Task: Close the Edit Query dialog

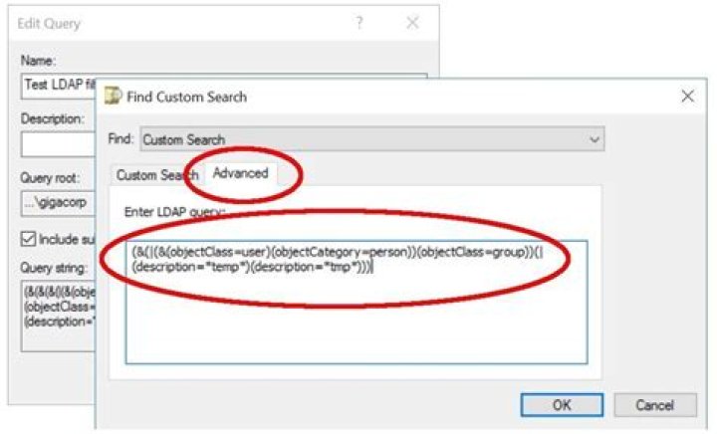Action: tap(411, 23)
